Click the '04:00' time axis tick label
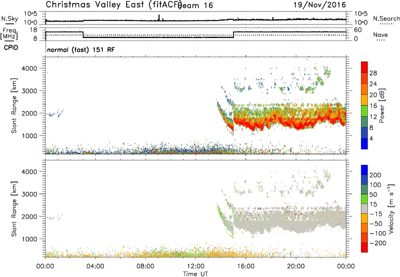Image resolution: width=400 pixels, height=277 pixels. click(95, 266)
